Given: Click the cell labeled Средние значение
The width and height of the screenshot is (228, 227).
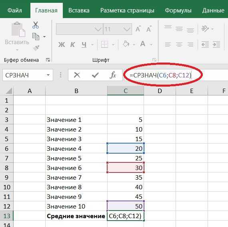Looking at the screenshot, I should coord(76,216).
